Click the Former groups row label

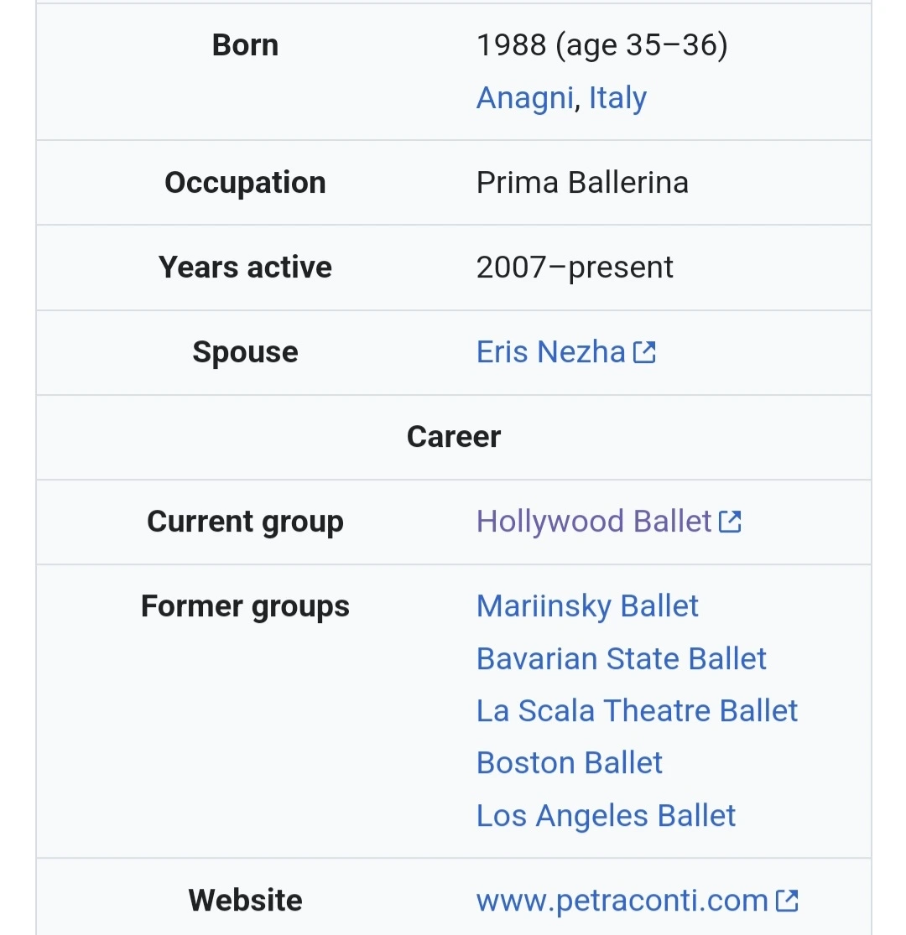245,606
